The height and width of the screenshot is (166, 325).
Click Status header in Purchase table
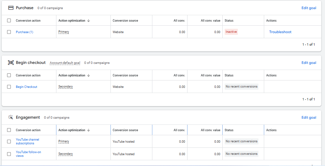click(x=229, y=21)
